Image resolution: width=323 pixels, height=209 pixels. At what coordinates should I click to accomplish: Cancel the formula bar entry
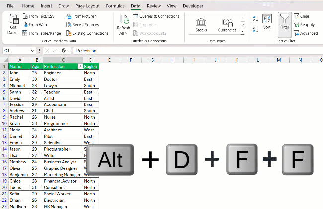47,51
